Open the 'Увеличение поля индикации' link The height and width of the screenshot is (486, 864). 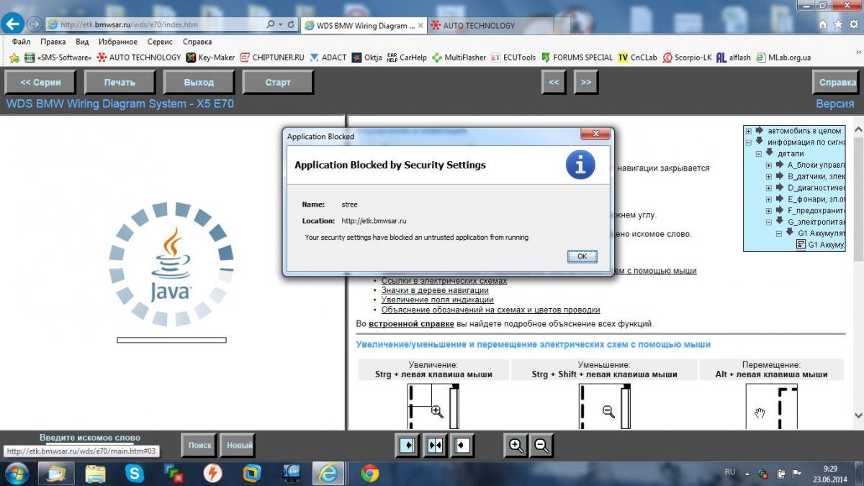438,300
